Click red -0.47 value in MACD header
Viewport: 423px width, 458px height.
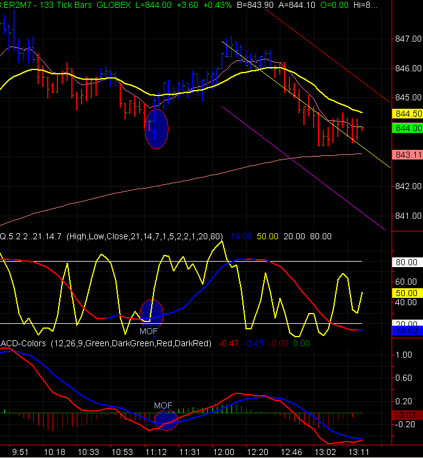(x=228, y=343)
